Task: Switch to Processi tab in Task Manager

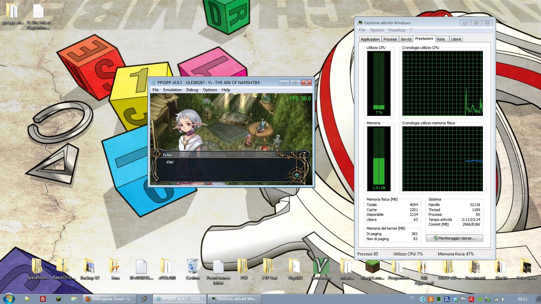Action: point(390,39)
